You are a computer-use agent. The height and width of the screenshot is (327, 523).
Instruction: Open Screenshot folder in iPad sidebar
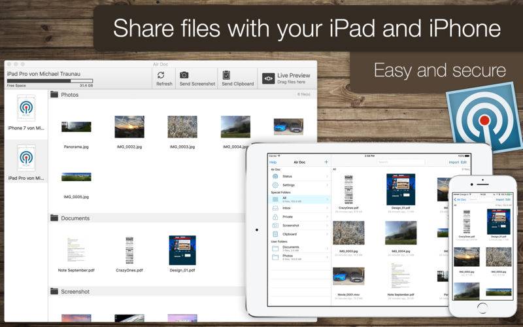click(x=299, y=226)
